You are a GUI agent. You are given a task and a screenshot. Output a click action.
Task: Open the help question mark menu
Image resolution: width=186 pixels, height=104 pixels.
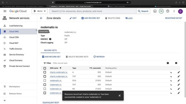pyautogui.click(x=168, y=11)
